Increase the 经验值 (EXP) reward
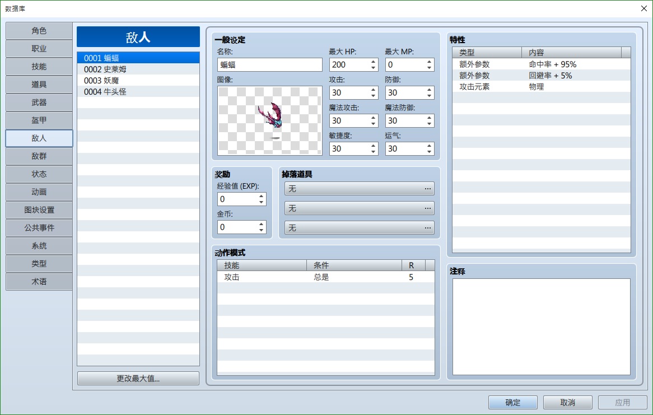The height and width of the screenshot is (415, 653). point(261,196)
